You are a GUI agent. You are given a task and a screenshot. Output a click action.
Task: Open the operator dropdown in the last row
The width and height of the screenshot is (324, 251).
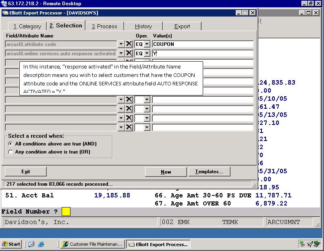point(147,127)
